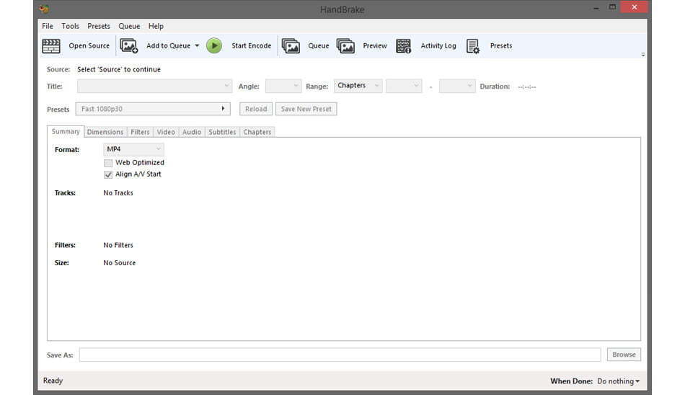This screenshot has height=395, width=685.
Task: Click the Activity Log label
Action: coord(438,46)
